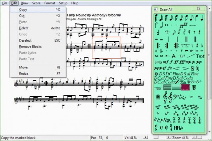Pick the quarter note in Draw All

tap(202, 18)
